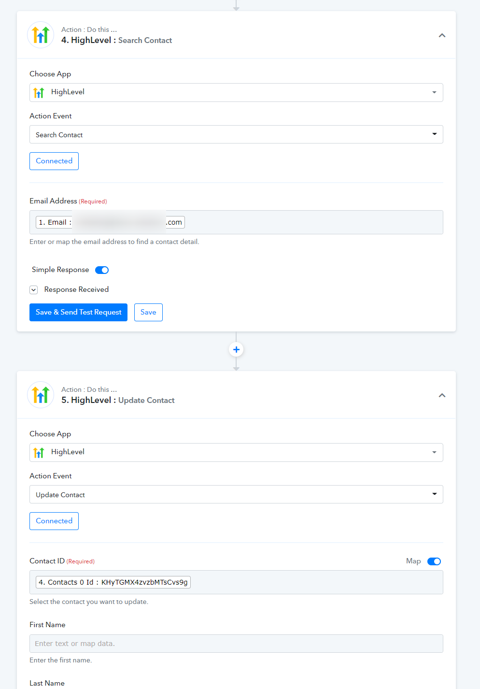Collapse step 5 Update Contact card
Viewport: 480px width, 689px height.
[x=442, y=395]
